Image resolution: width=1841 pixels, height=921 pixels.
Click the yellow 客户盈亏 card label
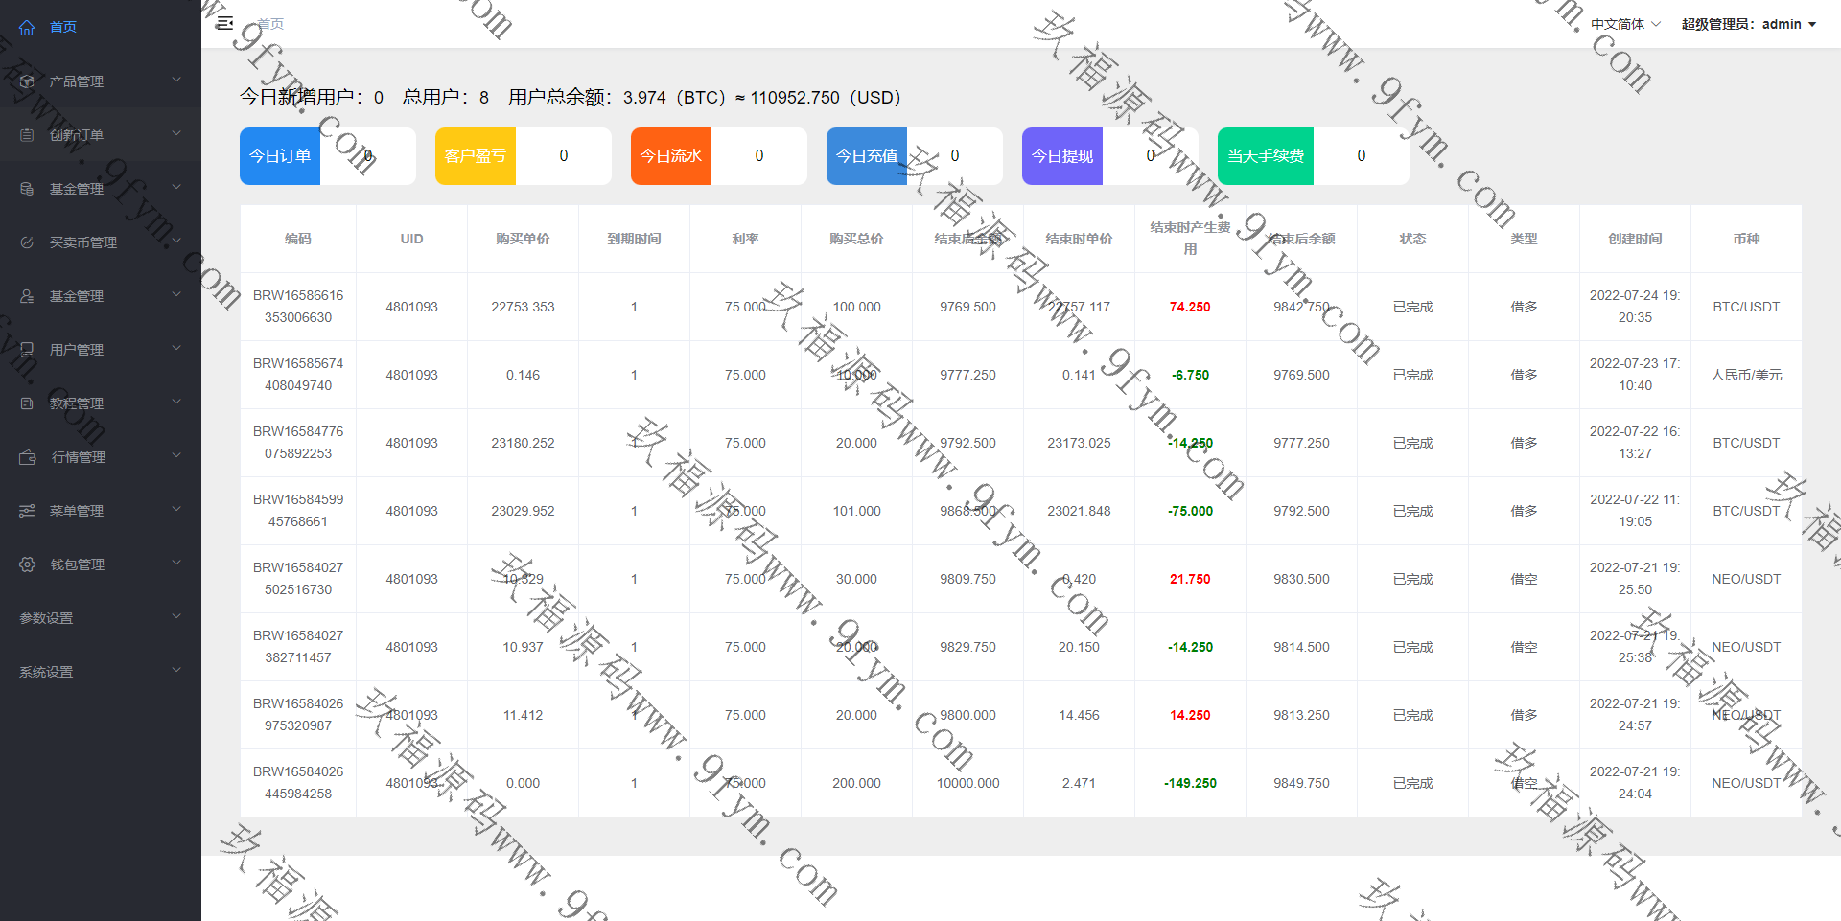(476, 156)
